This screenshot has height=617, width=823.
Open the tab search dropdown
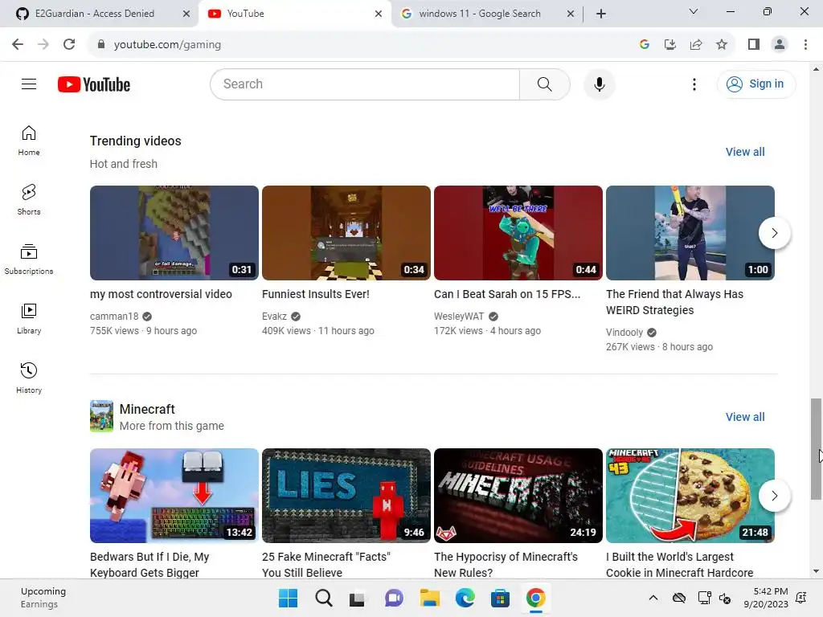(694, 11)
